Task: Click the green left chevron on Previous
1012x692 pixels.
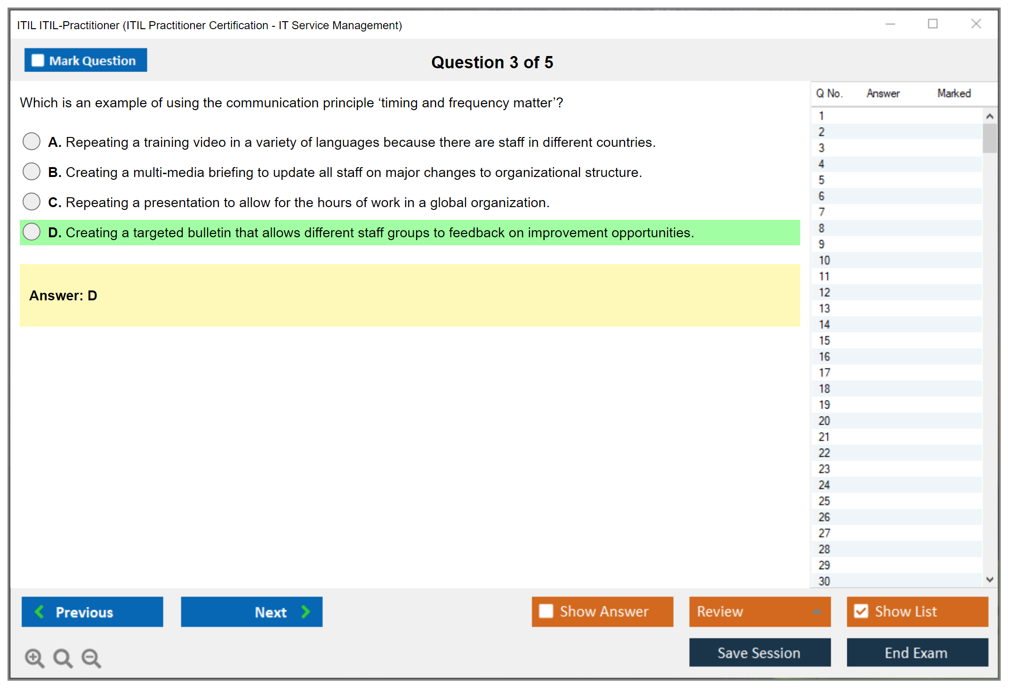Action: tap(40, 612)
